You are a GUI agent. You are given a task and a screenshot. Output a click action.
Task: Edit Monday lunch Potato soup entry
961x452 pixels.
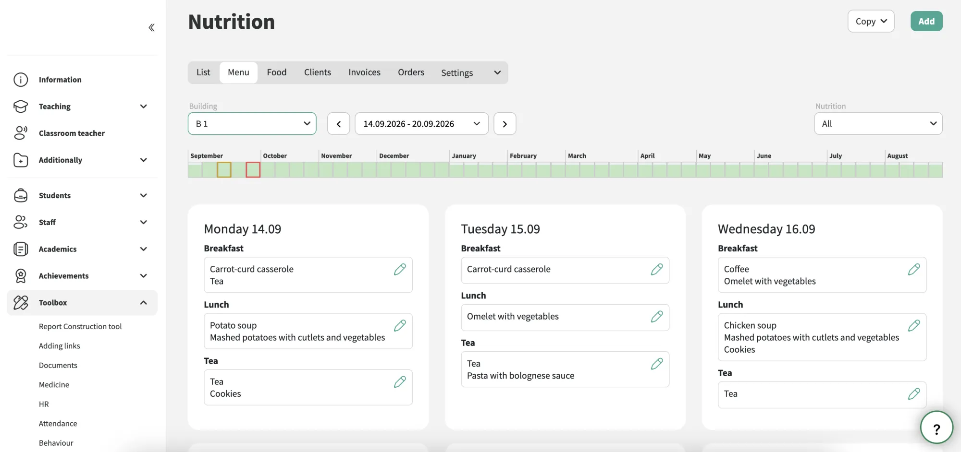tap(400, 326)
